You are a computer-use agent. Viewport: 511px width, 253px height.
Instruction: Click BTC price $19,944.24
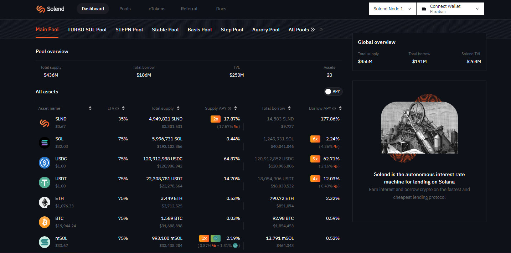click(x=66, y=226)
